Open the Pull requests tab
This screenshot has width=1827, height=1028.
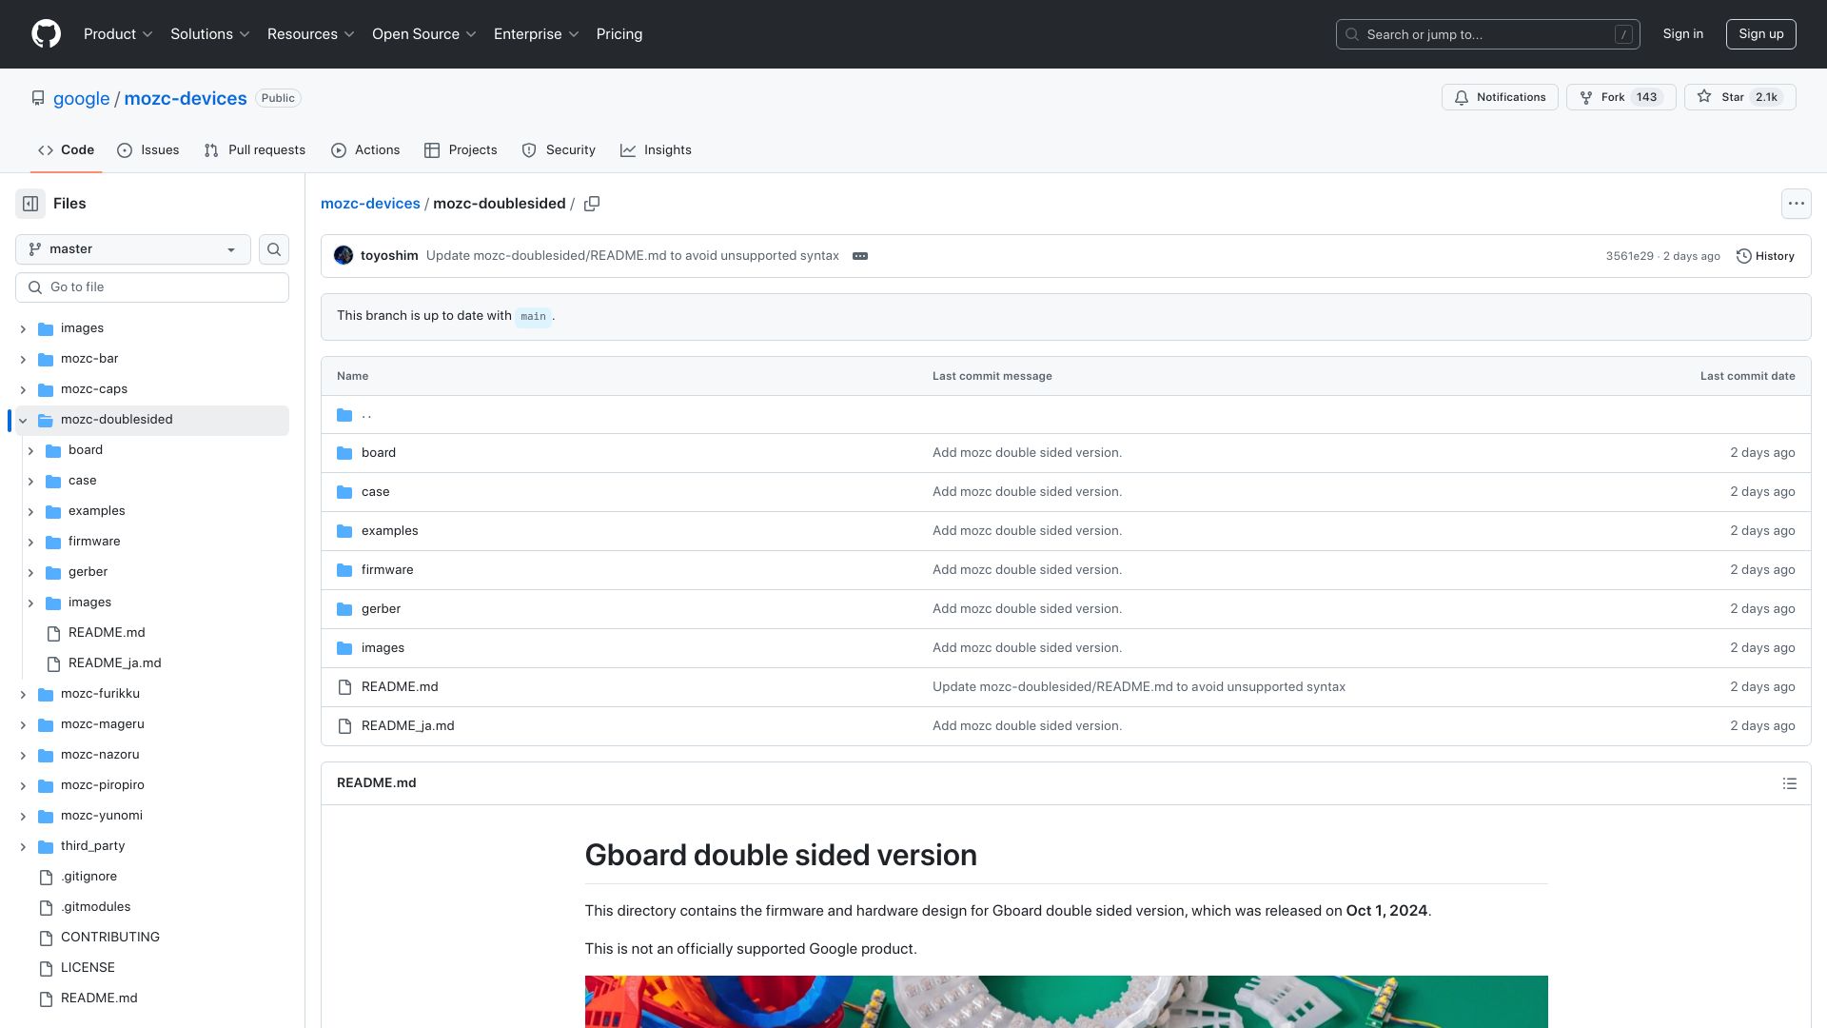(x=255, y=150)
